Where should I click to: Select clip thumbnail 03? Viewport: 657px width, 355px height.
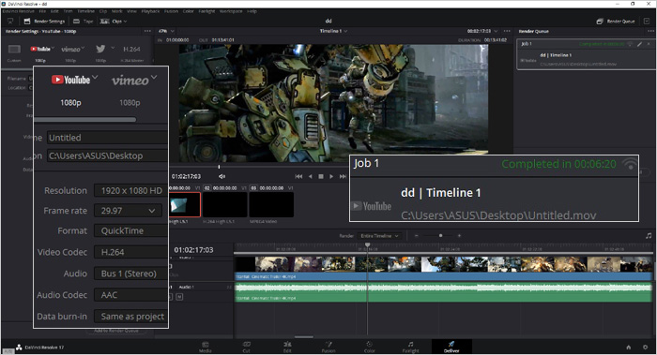[x=271, y=204]
